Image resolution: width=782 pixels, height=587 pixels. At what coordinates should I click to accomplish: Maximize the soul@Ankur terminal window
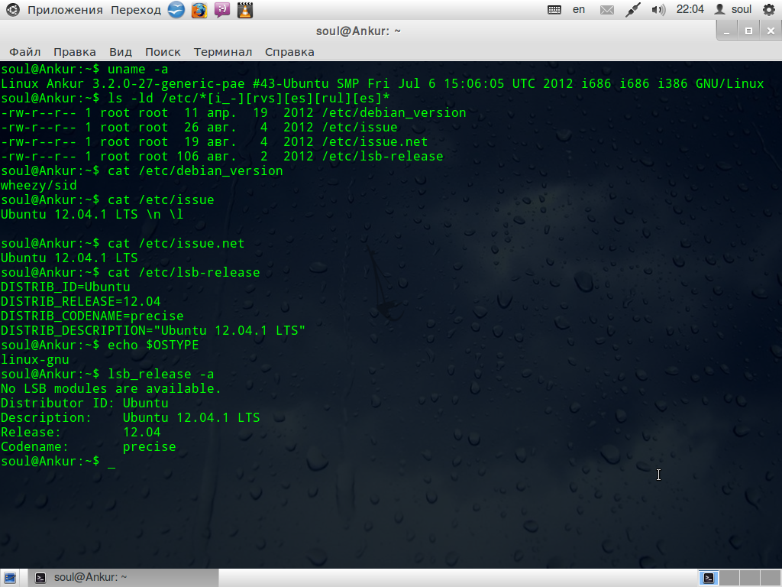tap(748, 31)
